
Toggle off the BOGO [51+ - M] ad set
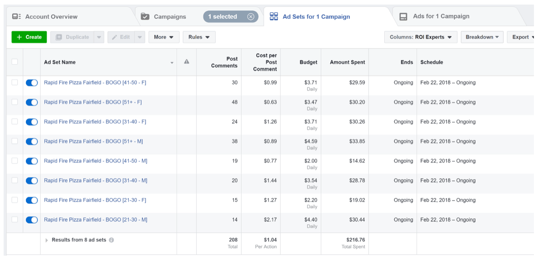pos(32,141)
